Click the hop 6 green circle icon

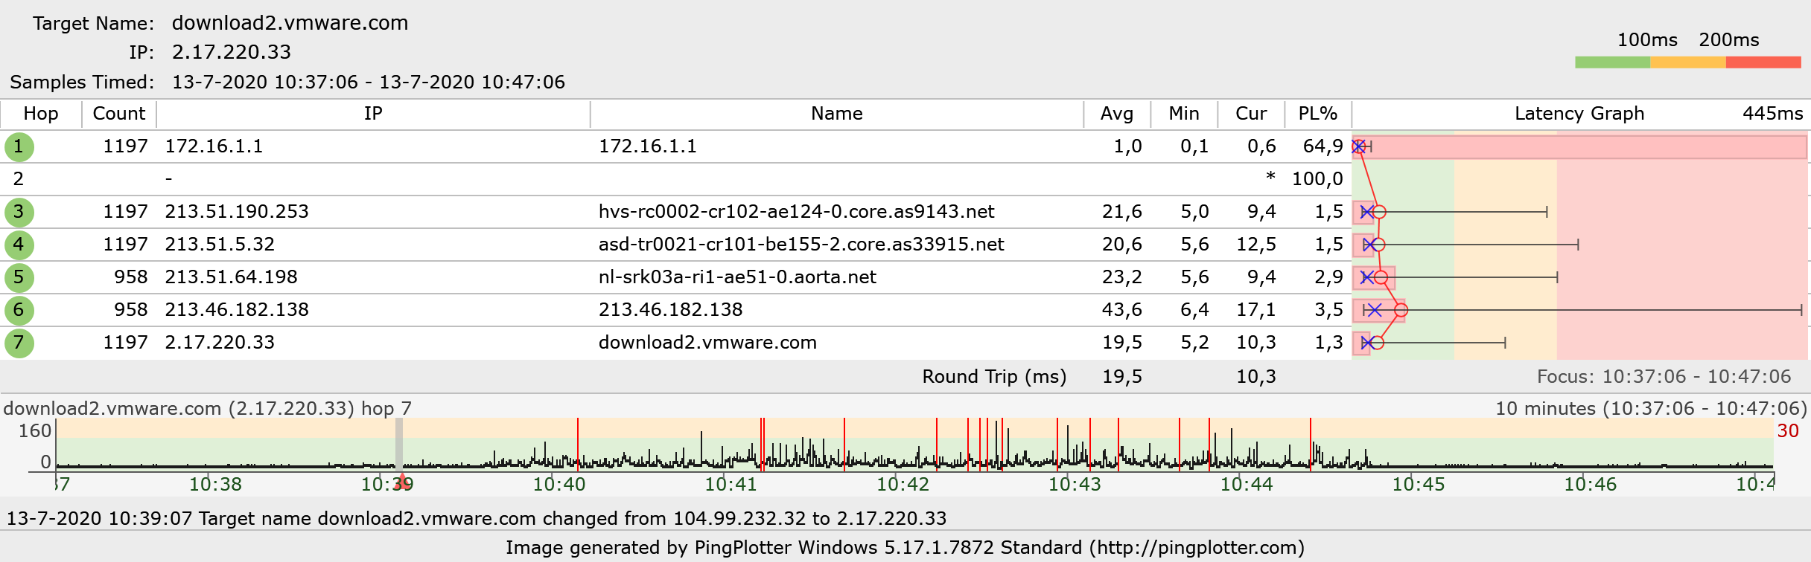[19, 310]
